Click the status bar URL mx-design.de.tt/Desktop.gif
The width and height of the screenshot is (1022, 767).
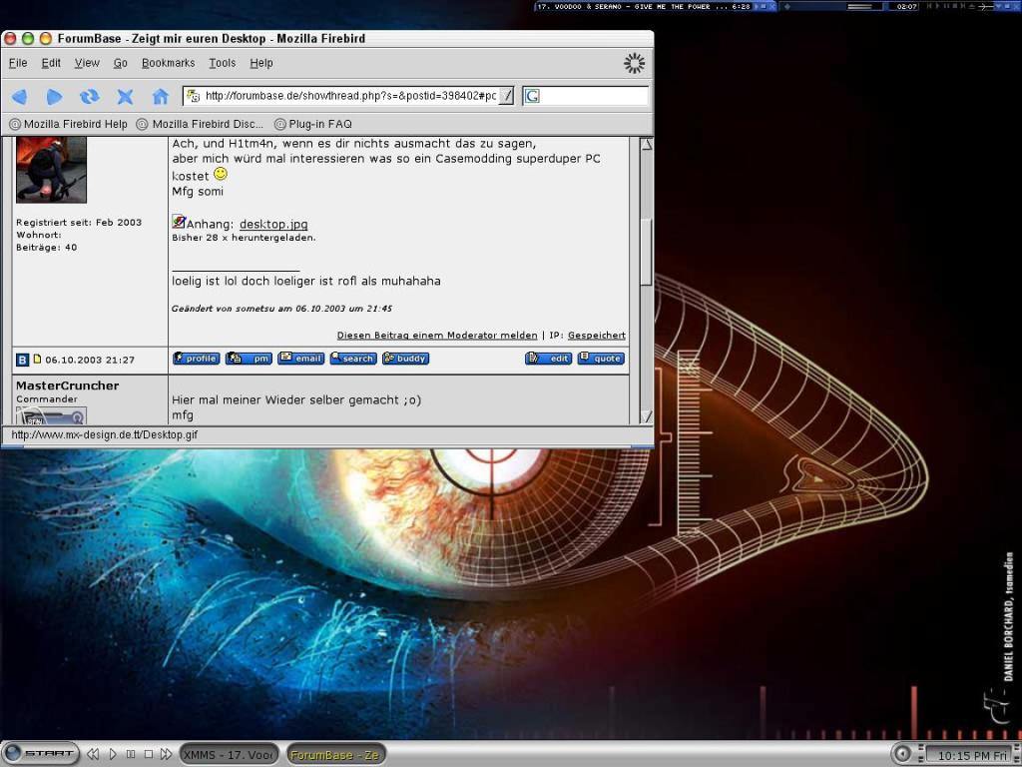[104, 435]
